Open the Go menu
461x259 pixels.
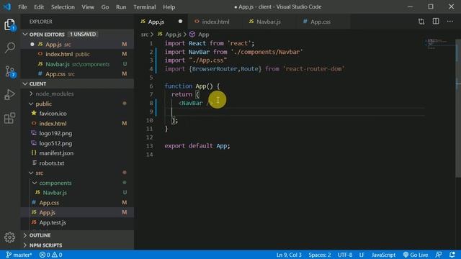[105, 6]
